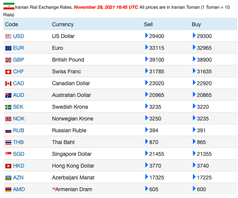238x198 pixels.
Task: Open the USD currency link
Action: 19,36
